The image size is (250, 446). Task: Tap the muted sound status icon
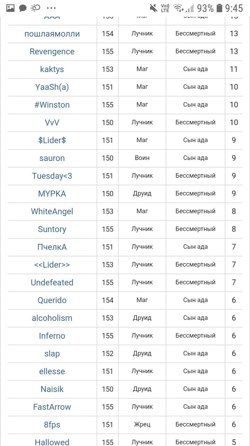click(153, 8)
